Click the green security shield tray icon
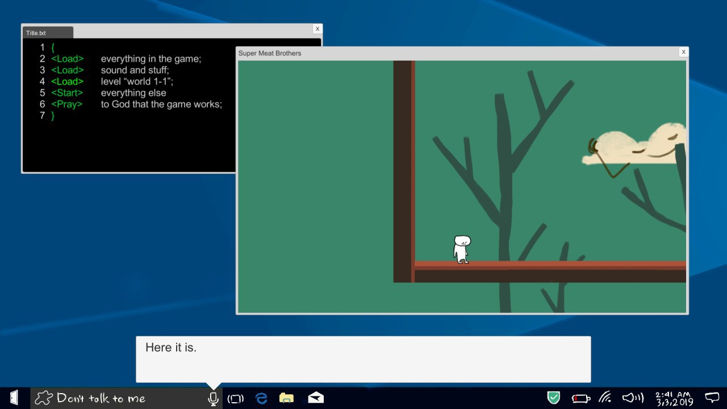 554,398
